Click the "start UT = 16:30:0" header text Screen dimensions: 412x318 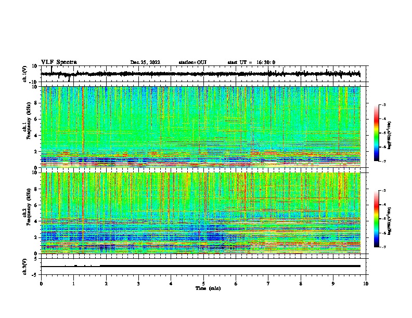(x=251, y=62)
